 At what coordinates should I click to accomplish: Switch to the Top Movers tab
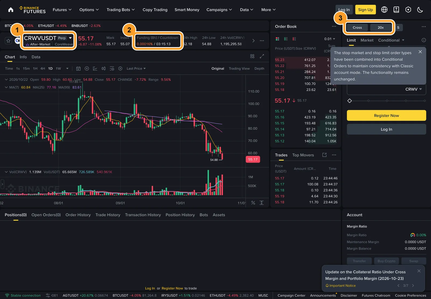click(x=303, y=155)
